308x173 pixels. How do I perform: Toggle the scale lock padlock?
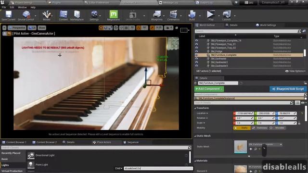(299, 123)
